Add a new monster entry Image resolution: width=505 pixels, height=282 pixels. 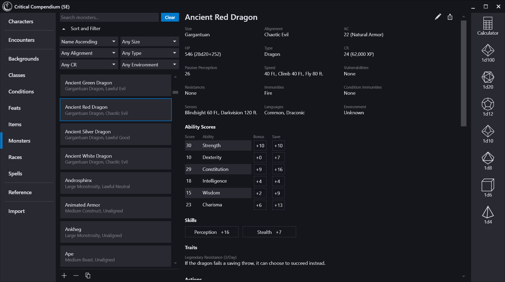coord(64,275)
